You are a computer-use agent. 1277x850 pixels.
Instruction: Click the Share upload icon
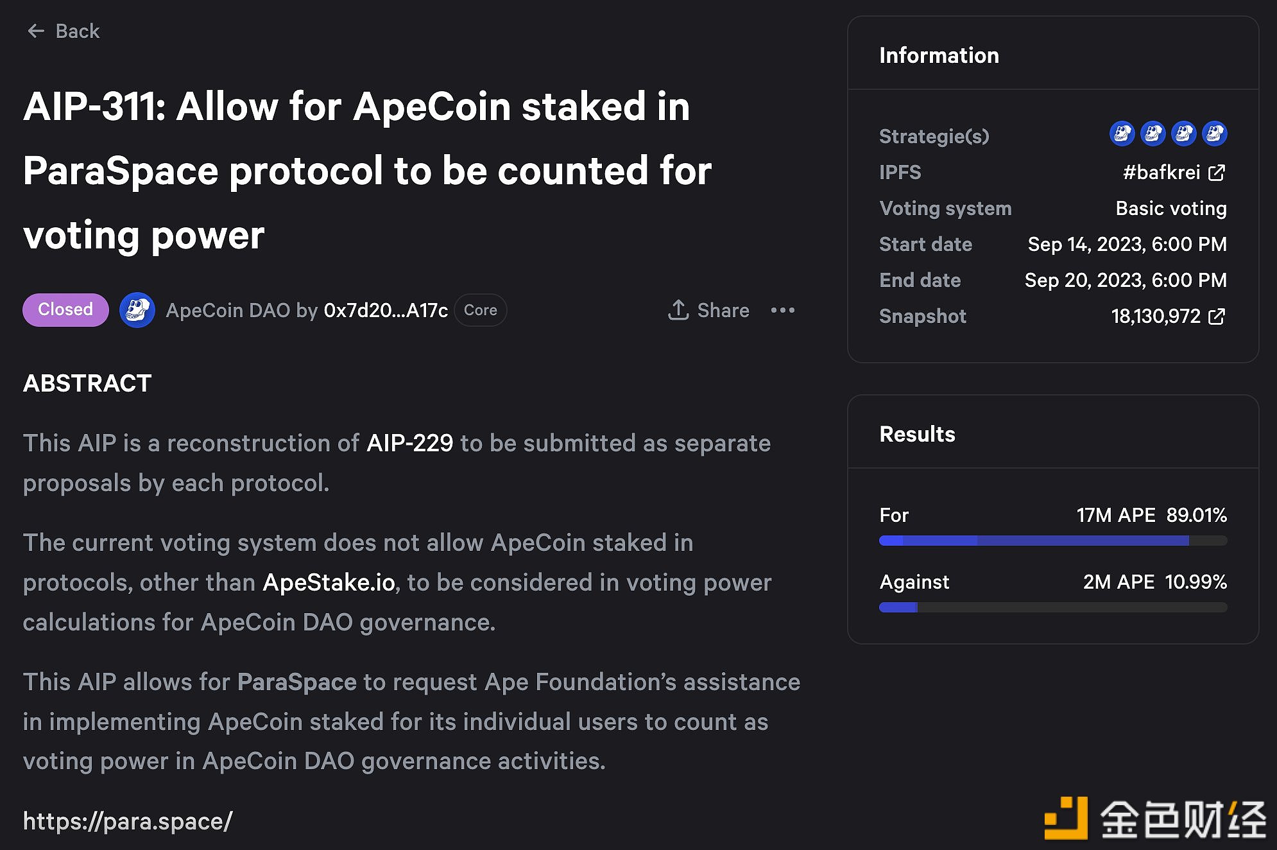(678, 310)
